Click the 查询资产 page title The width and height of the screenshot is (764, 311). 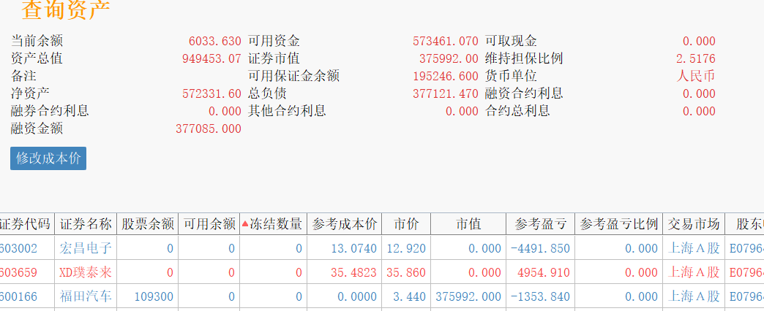tap(66, 9)
